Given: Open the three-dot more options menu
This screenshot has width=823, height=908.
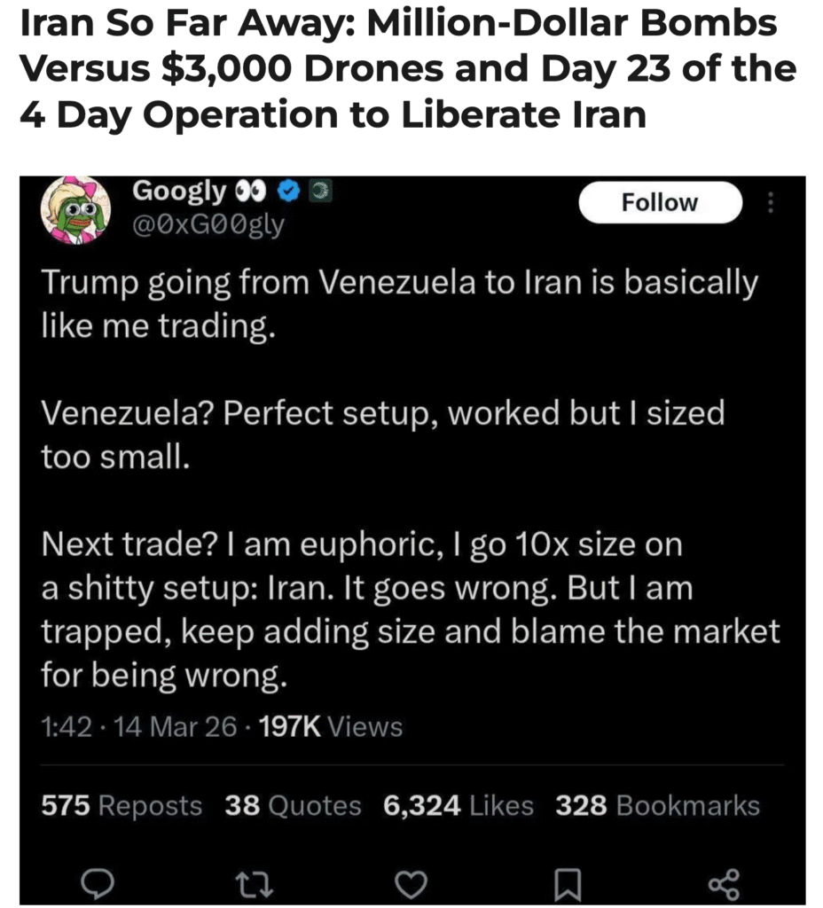Looking at the screenshot, I should (770, 204).
